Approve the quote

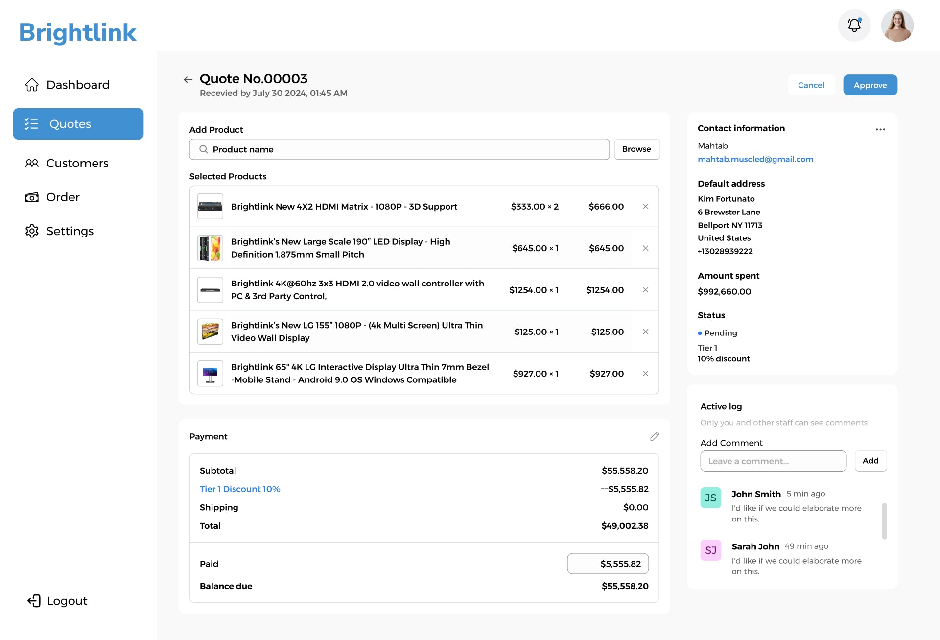click(870, 85)
